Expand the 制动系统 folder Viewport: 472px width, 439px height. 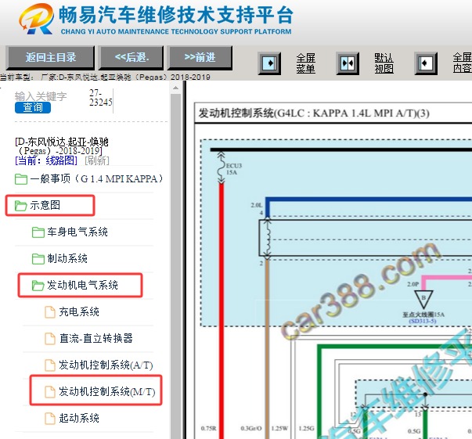tap(67, 258)
